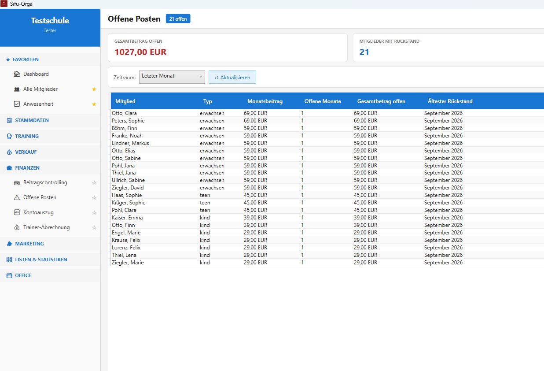Expand the MARKETING sidebar section
Viewport: 544px width, 371px height.
pyautogui.click(x=50, y=244)
